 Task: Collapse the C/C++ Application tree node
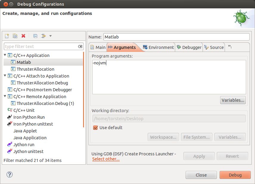[x=5, y=55]
